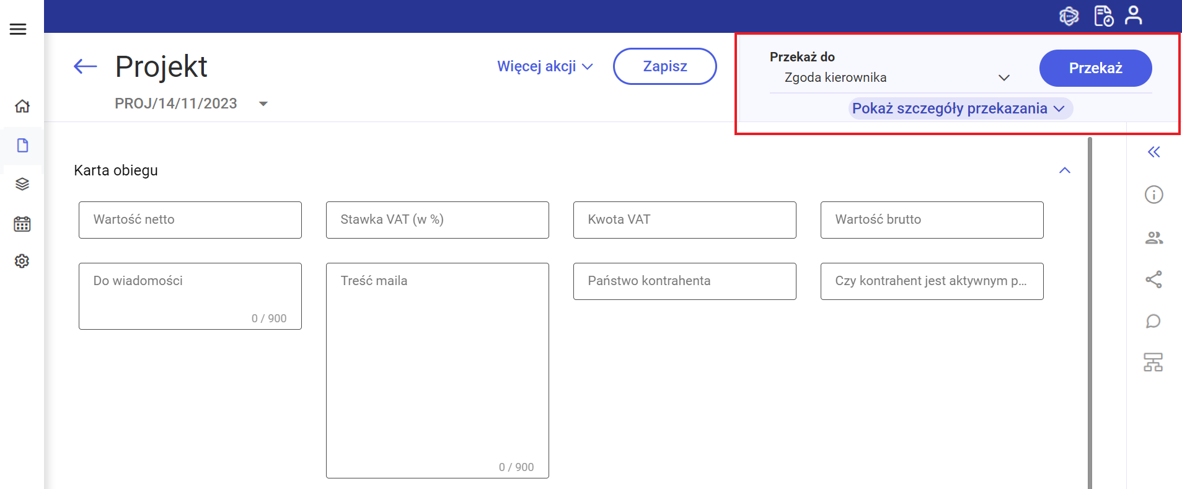
Task: Open the sharing icon in right panel
Action: (x=1153, y=280)
